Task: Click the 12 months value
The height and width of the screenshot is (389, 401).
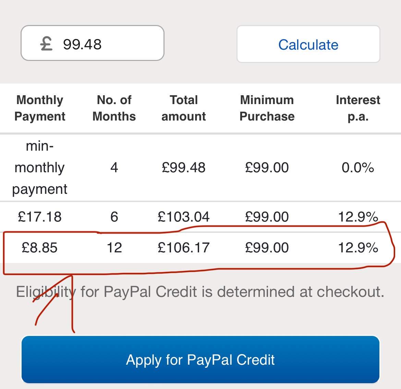Action: tap(114, 248)
